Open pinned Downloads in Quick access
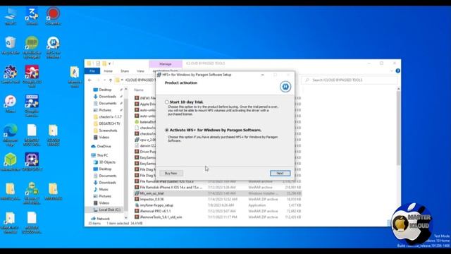The image size is (451, 254). coord(107,97)
